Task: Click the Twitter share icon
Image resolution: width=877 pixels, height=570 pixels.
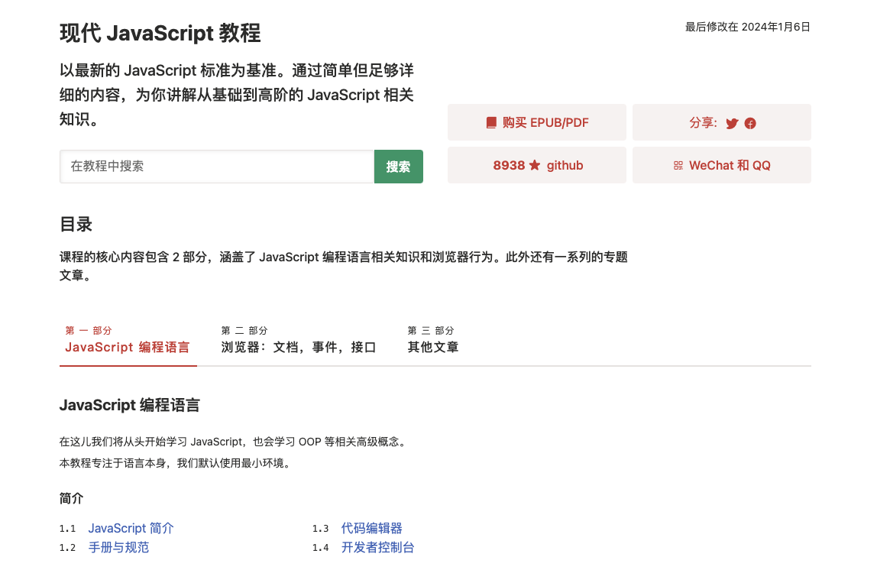Action: (x=732, y=124)
